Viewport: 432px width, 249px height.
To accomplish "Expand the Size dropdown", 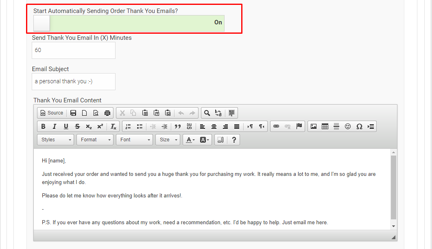I will (168, 139).
